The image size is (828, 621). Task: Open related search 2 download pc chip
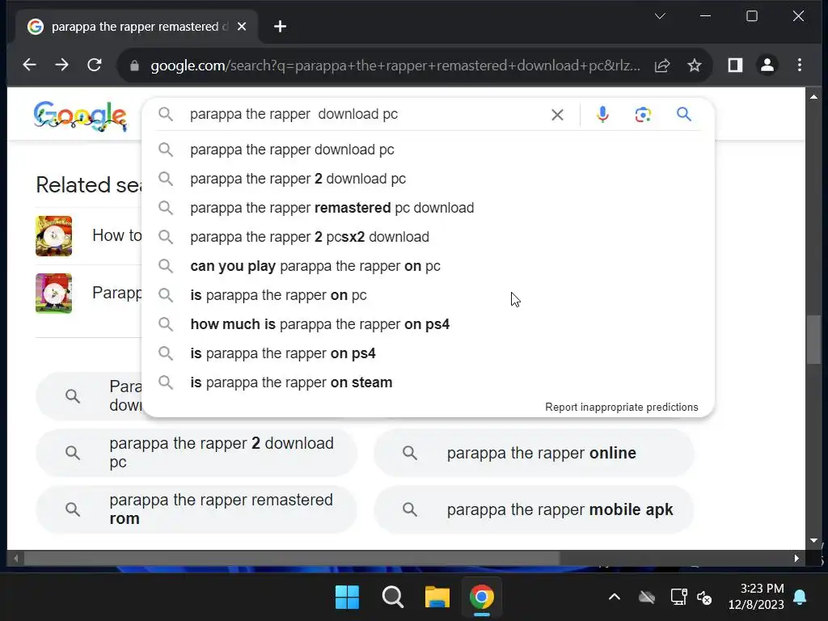coord(196,453)
